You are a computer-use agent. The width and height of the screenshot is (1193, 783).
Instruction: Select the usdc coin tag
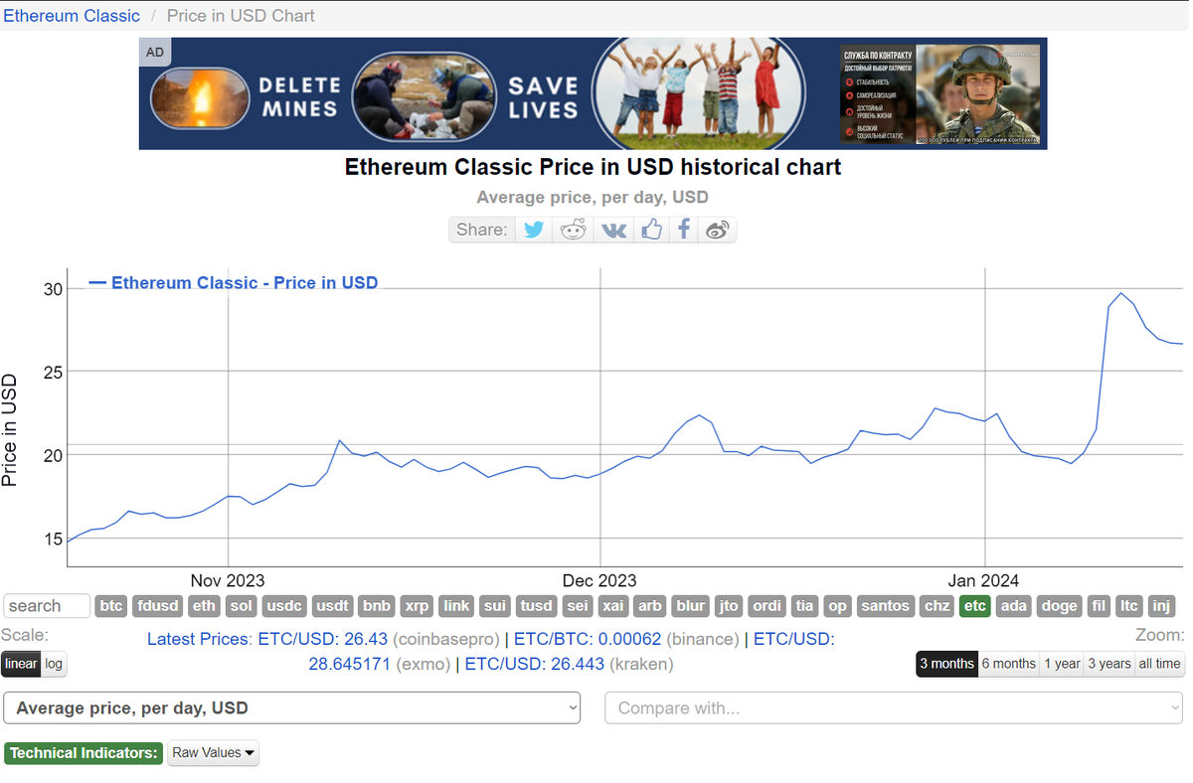point(284,606)
